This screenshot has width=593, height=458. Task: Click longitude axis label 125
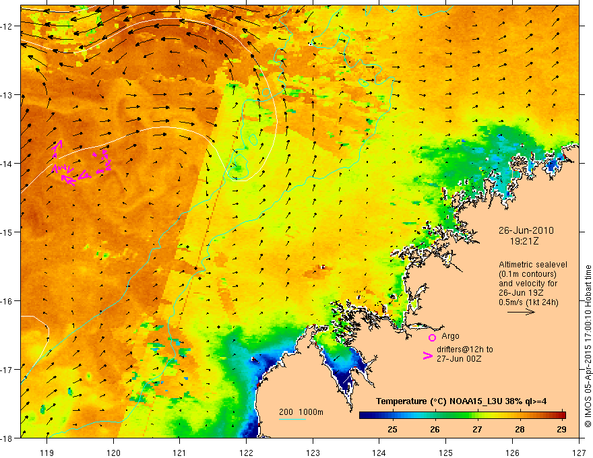[x=446, y=453]
